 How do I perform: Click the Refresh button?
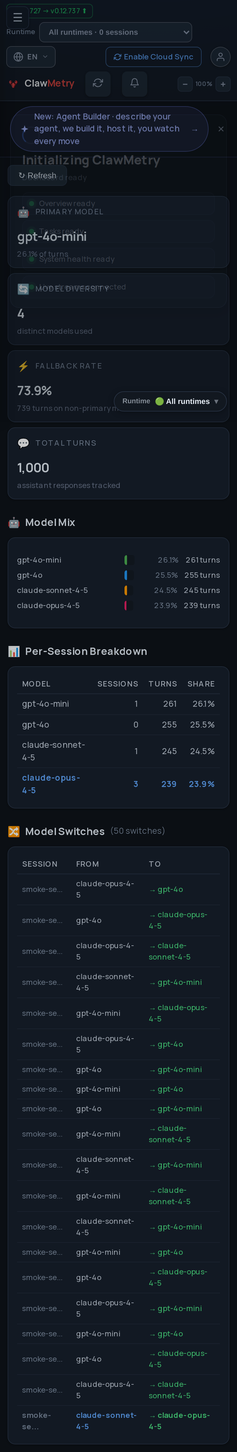37,175
